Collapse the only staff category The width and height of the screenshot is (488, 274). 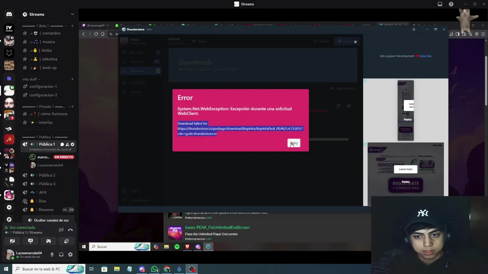coord(31,79)
